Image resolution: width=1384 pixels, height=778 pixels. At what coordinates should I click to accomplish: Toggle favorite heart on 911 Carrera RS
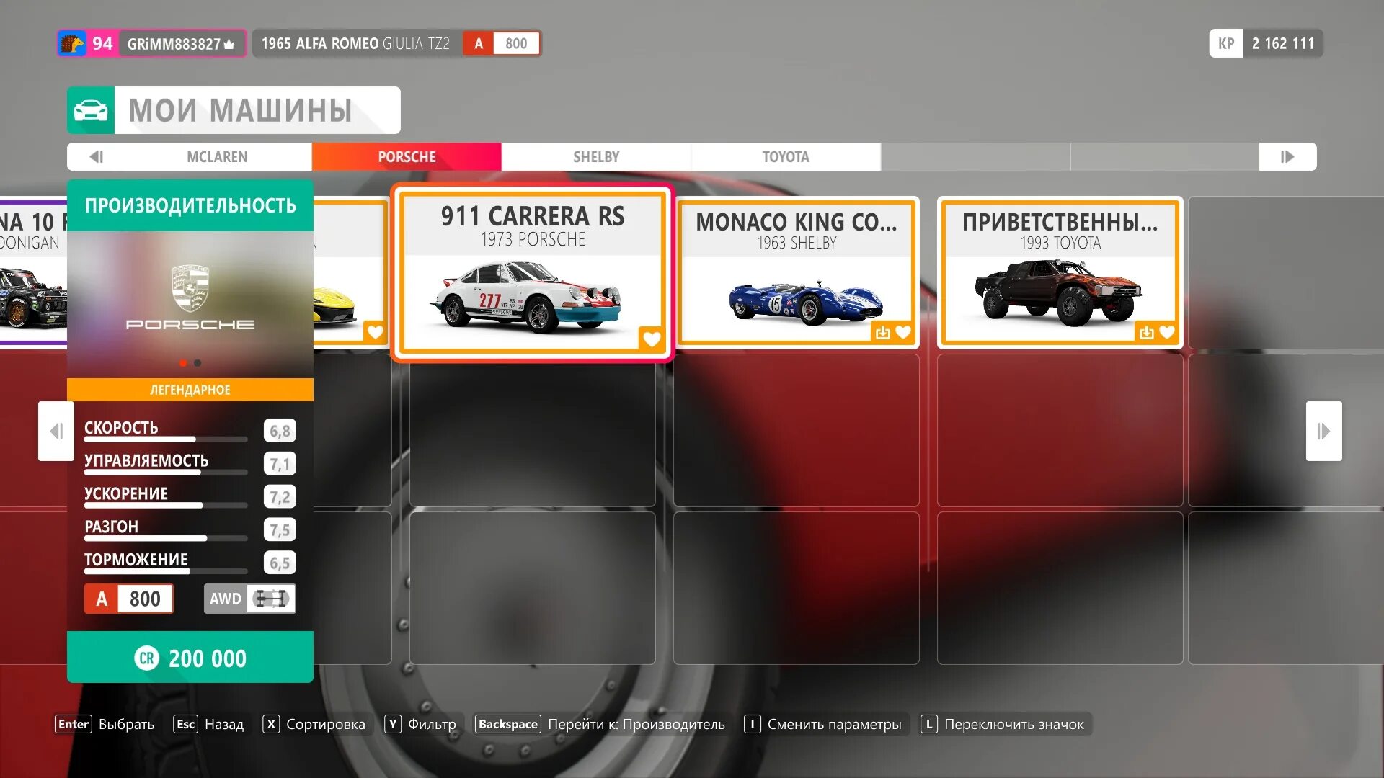pyautogui.click(x=651, y=339)
